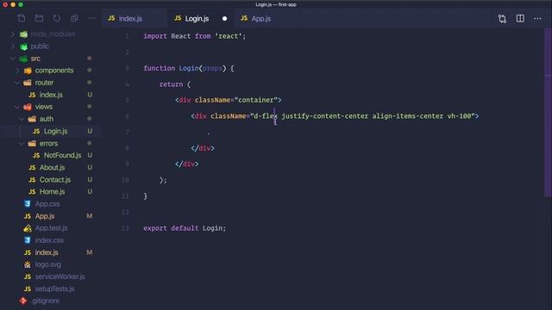The image size is (552, 310).
Task: Click the CSS icon beside index.css
Action: (28, 240)
